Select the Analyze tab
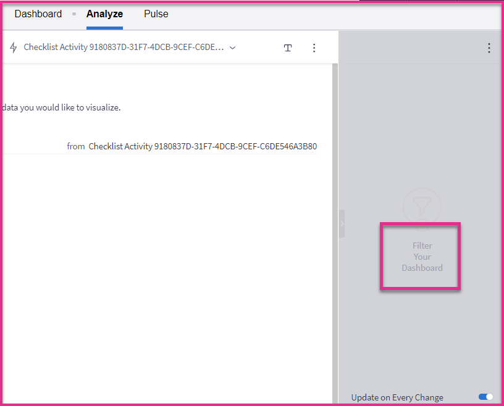The image size is (504, 406). click(x=104, y=14)
